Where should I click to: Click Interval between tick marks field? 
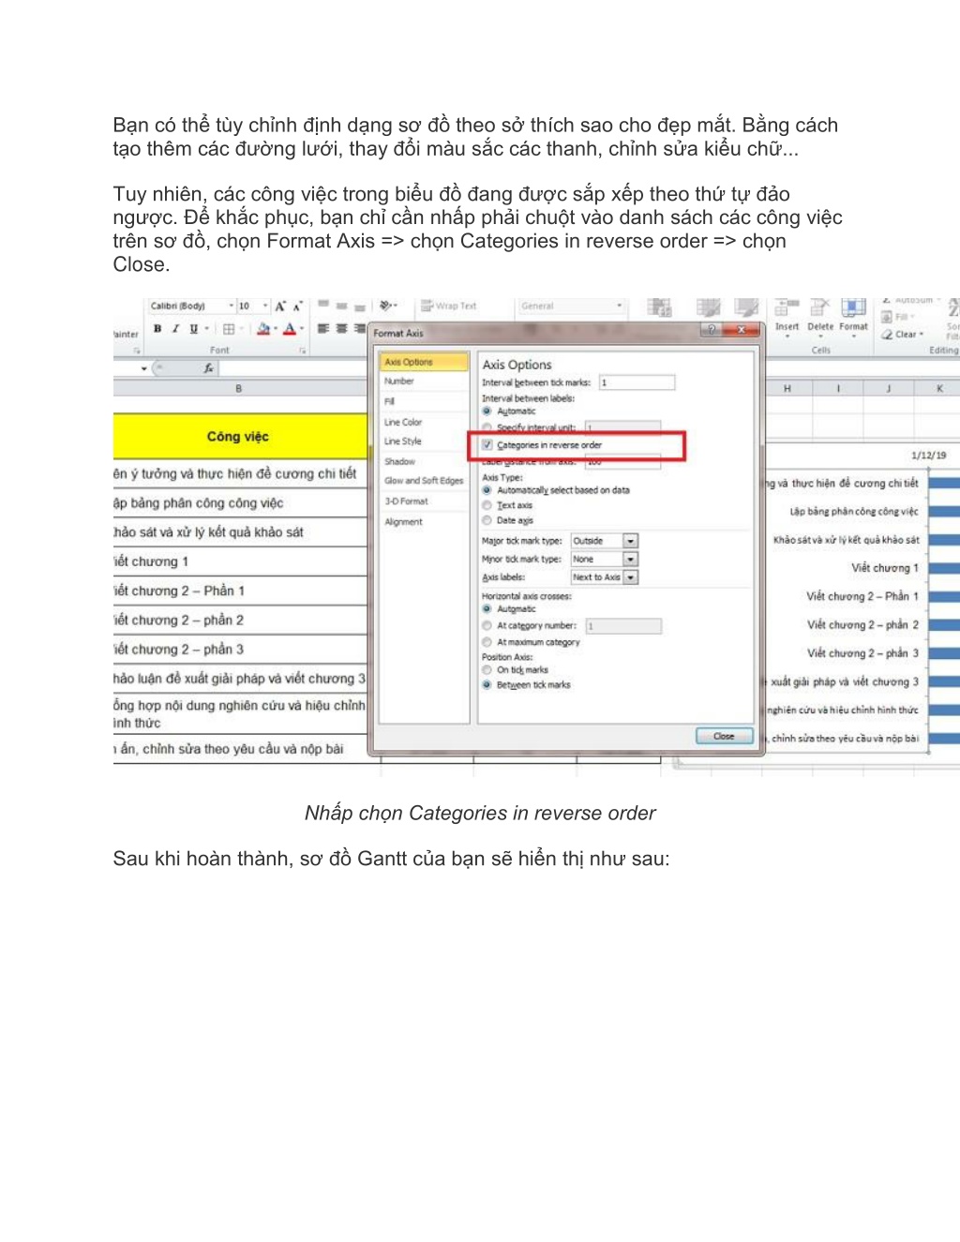click(637, 382)
